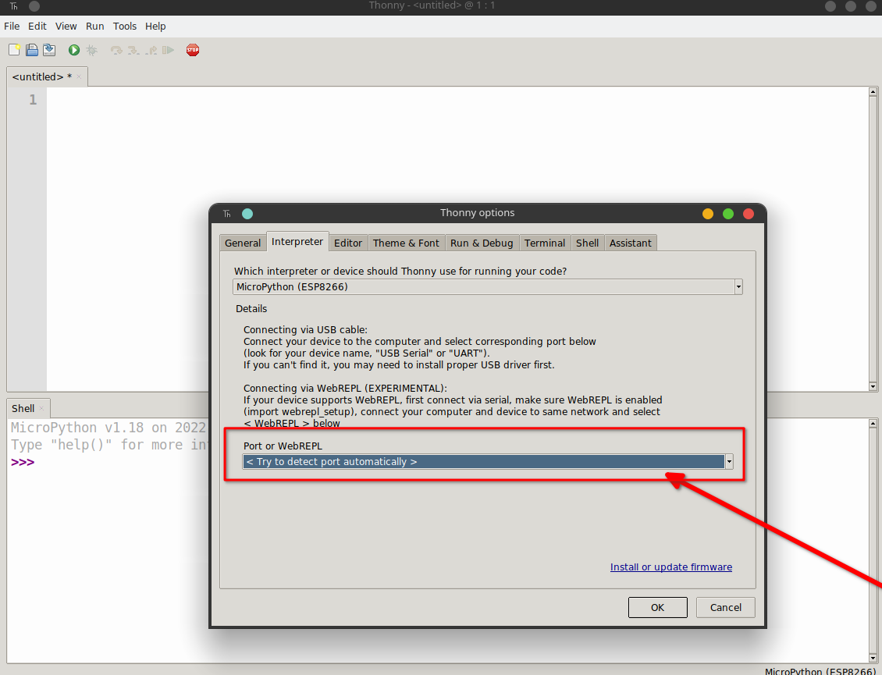
Task: Click the Thonny icon in the options dialog title bar
Action: [227, 214]
